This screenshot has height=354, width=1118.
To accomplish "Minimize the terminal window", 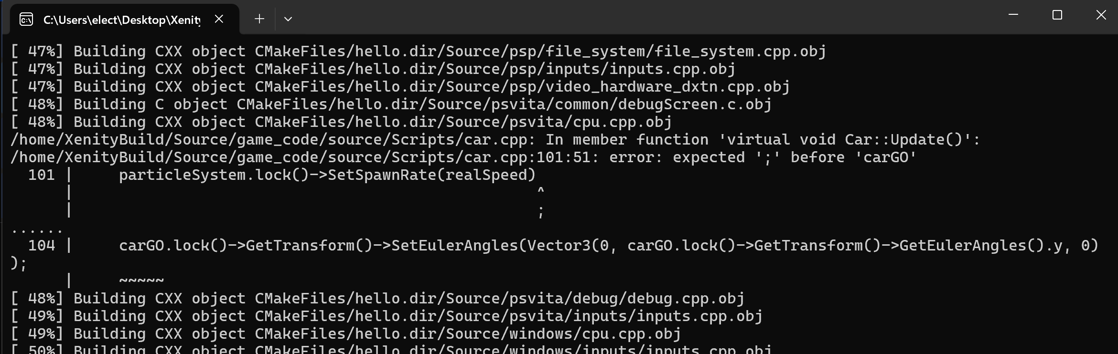I will coord(1013,15).
